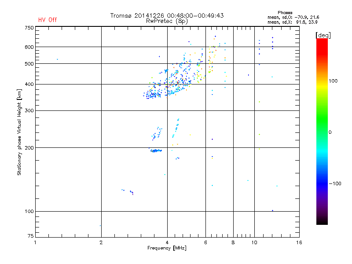Click the 'Frequency [MHz]' axis label
Viewport: 352px width, 264px height.
click(167, 248)
